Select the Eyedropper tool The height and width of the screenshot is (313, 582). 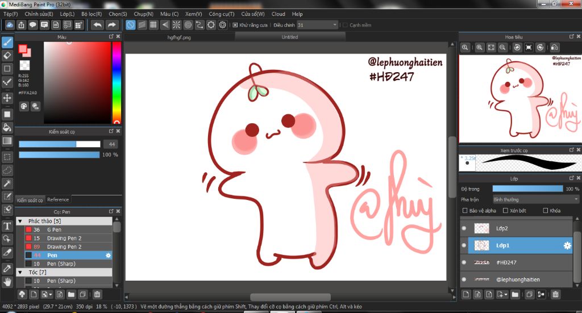tap(7, 268)
